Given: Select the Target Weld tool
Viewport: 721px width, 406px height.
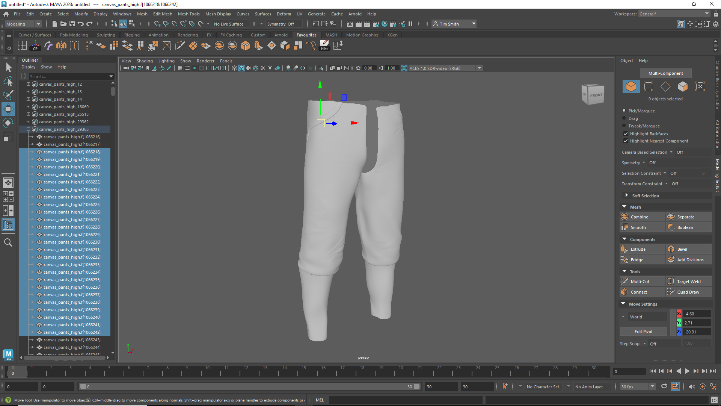Looking at the screenshot, I should [688, 281].
